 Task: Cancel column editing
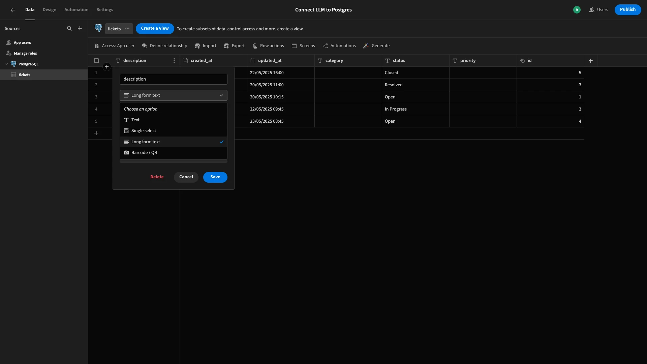point(186,177)
